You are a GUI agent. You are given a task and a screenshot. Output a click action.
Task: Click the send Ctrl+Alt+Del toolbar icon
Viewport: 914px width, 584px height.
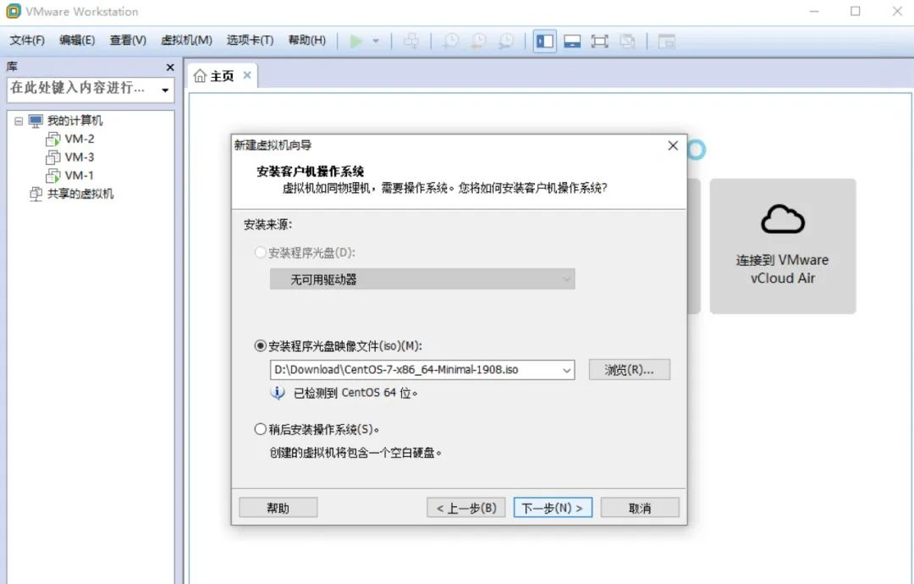tap(411, 41)
